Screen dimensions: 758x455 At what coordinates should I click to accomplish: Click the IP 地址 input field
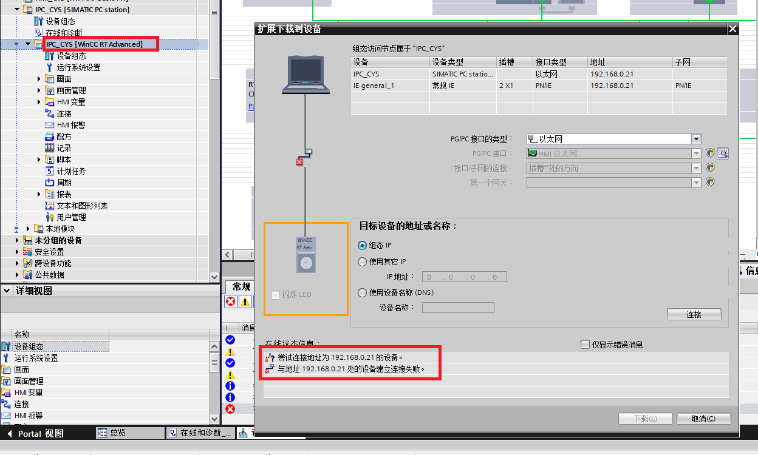click(x=464, y=277)
